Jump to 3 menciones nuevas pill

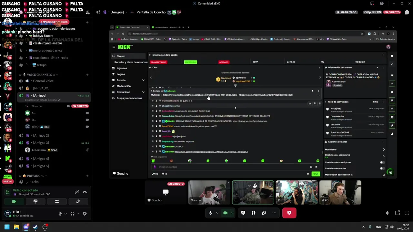[54, 22]
